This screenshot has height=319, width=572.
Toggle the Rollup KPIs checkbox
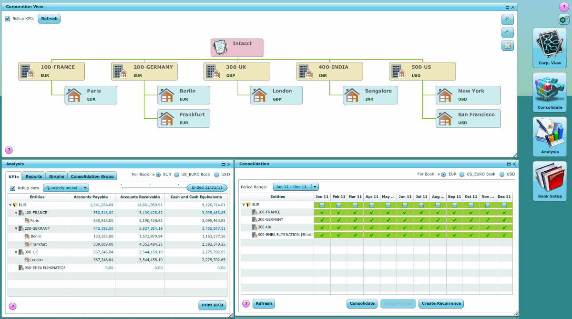click(8, 19)
